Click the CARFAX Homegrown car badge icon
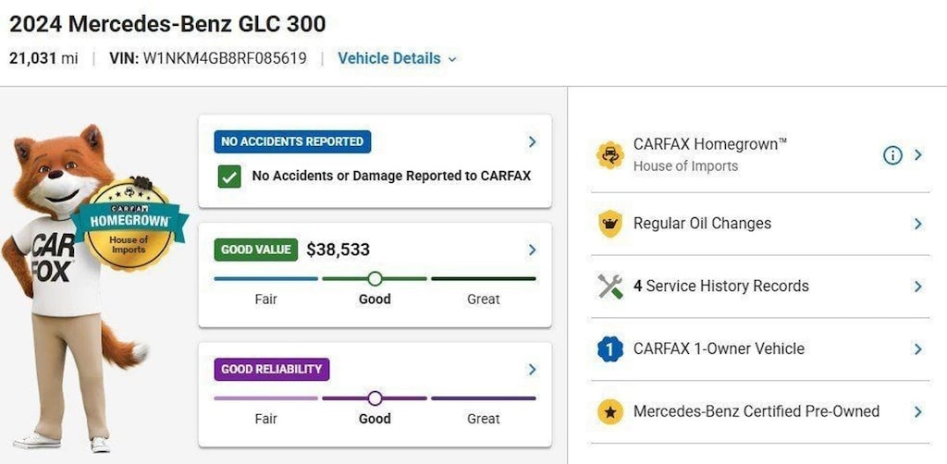947x464 pixels. [610, 155]
